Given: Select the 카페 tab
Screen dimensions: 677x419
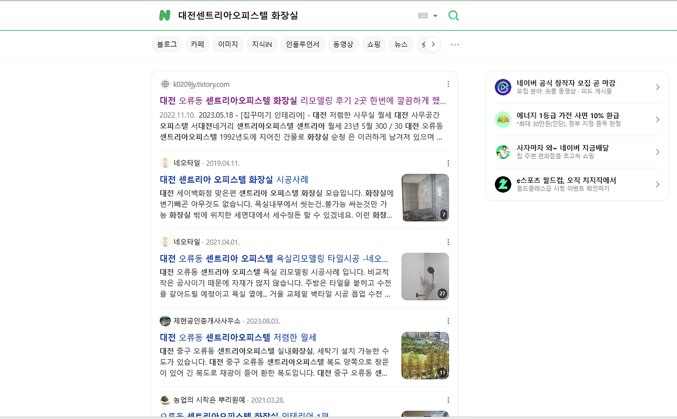Looking at the screenshot, I should 198,44.
